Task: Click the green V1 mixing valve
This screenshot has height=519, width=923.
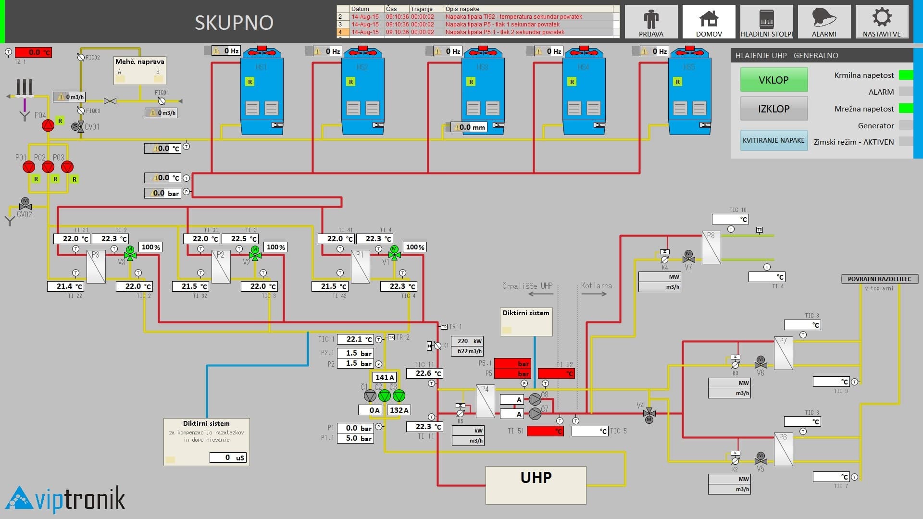Action: pos(395,253)
